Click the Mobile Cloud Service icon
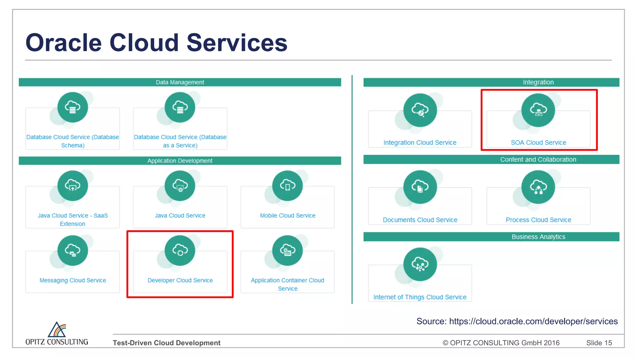The height and width of the screenshot is (358, 637). pyautogui.click(x=287, y=186)
